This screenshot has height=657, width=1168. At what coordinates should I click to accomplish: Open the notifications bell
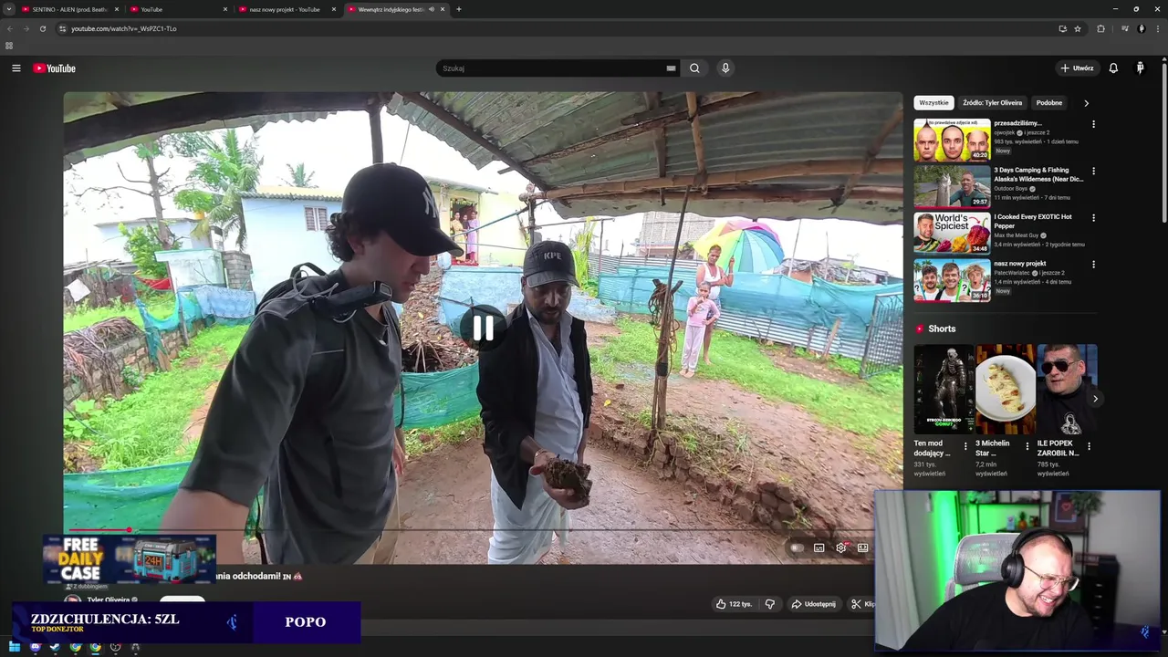coord(1113,68)
